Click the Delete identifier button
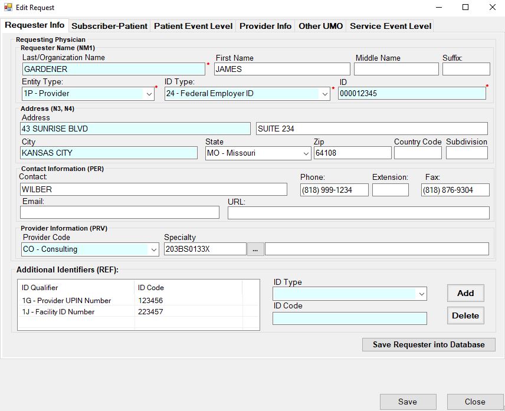This screenshot has width=505, height=411. [465, 315]
